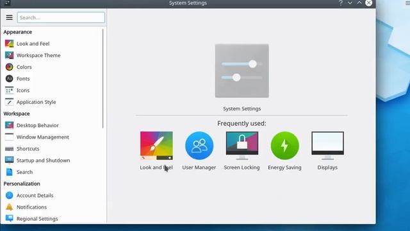Screen dimensions: 410x231
Task: Click the Fonts icon in sidebar
Action: (9, 78)
